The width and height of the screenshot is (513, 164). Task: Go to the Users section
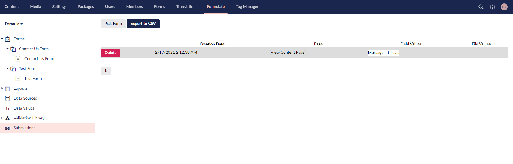[x=110, y=7]
